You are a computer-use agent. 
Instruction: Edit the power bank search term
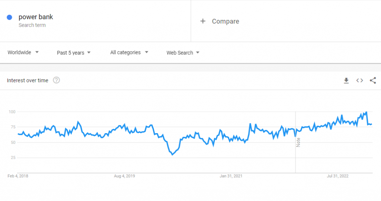pyautogui.click(x=36, y=17)
